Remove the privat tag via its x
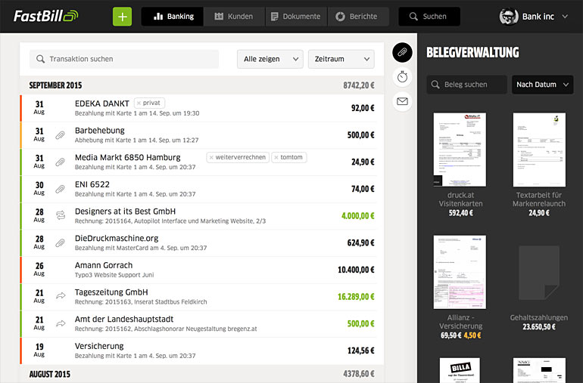Screen dimensions: 583x383 pos(139,103)
